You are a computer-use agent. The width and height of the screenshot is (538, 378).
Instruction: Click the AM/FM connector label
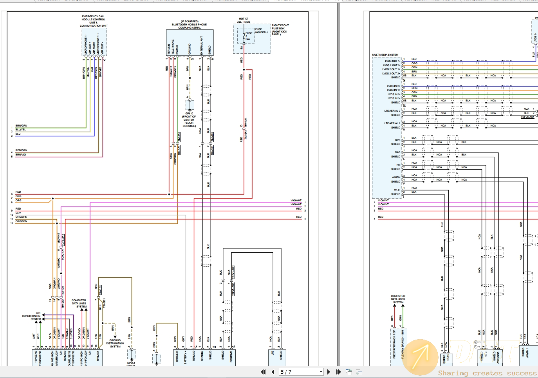click(396, 177)
